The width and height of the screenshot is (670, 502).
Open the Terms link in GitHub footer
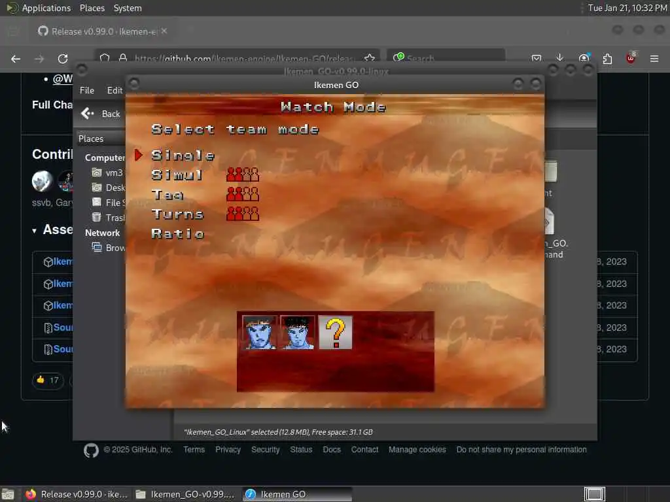coord(194,450)
